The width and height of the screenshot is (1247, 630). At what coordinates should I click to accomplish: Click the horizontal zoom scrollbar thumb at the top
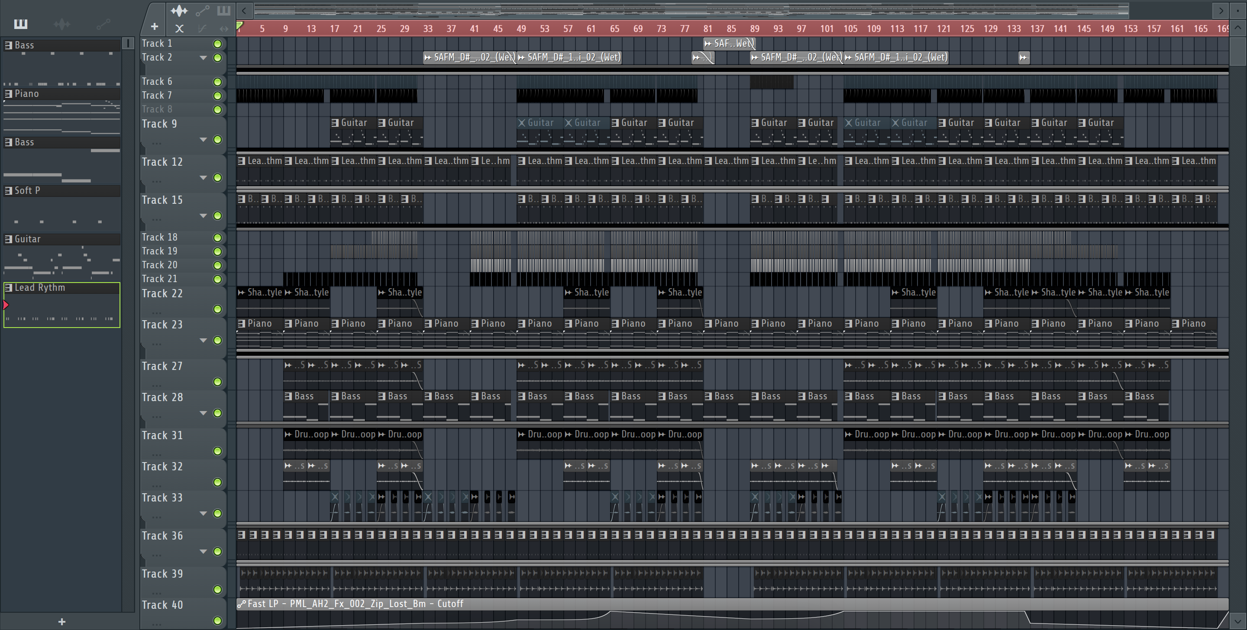point(691,10)
